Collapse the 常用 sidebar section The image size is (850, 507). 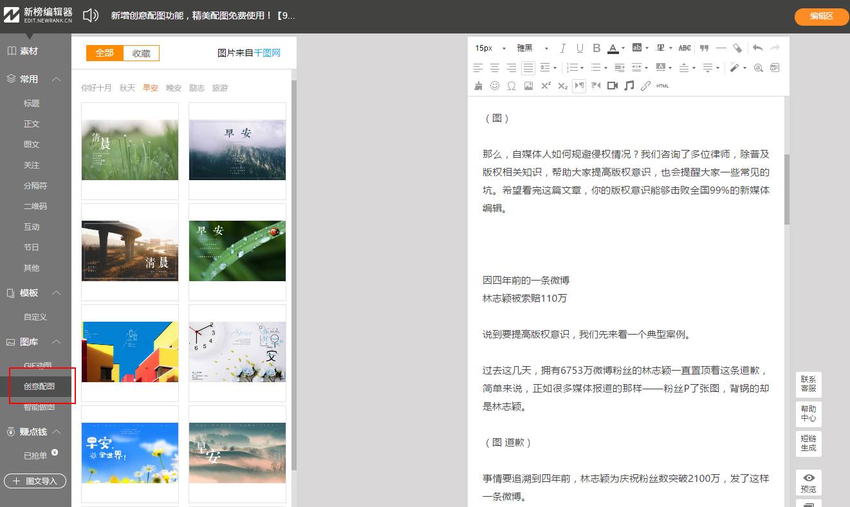pos(57,79)
